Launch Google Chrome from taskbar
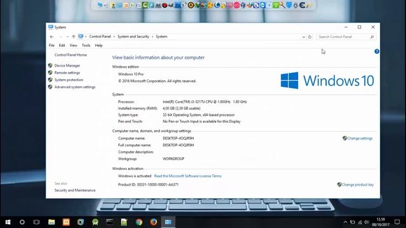Viewport: 406px width, 228px height. tap(139, 222)
